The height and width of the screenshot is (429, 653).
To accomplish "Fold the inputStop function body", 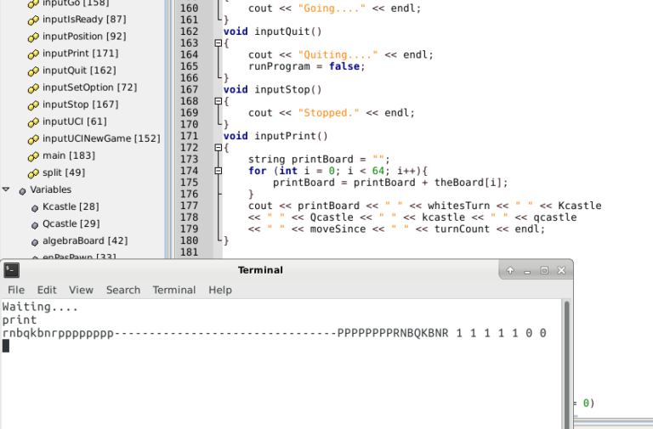I will 218,101.
